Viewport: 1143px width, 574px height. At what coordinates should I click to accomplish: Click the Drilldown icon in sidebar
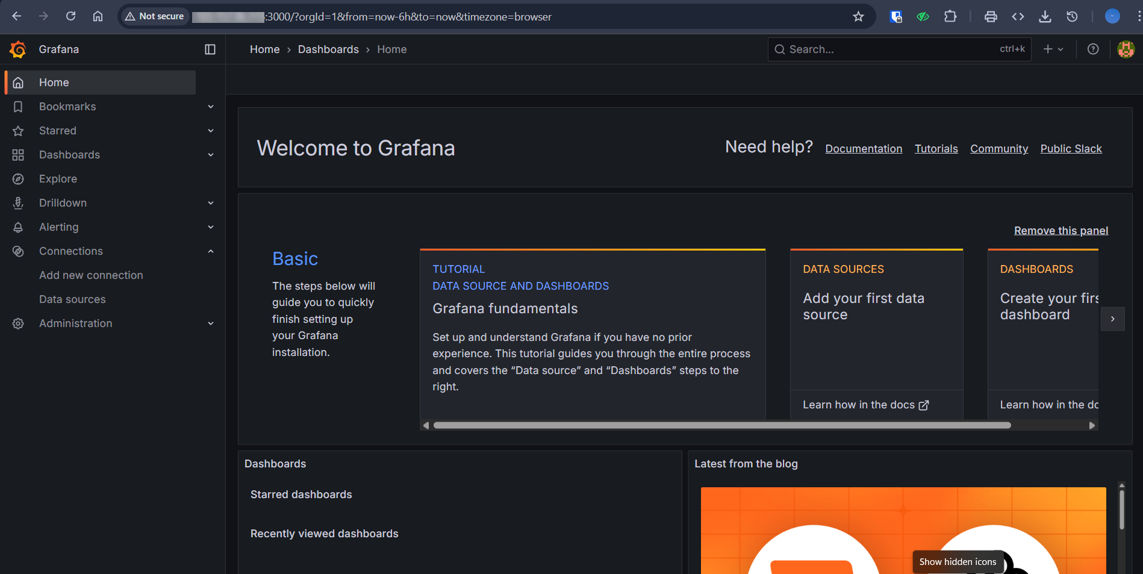tap(18, 203)
